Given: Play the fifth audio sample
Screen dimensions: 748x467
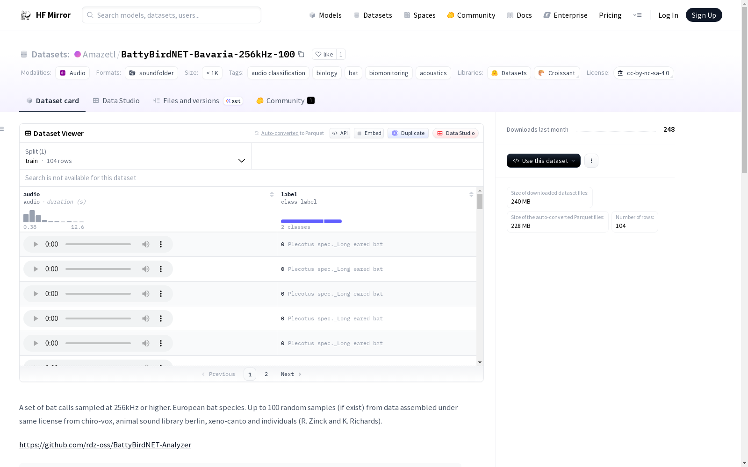Looking at the screenshot, I should pyautogui.click(x=36, y=343).
